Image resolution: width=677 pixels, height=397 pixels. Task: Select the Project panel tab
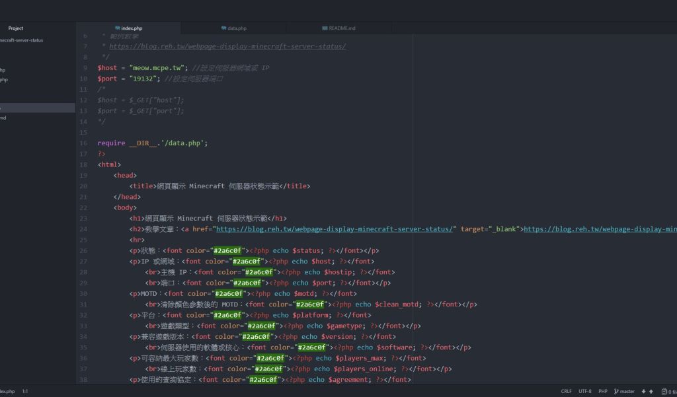[16, 28]
